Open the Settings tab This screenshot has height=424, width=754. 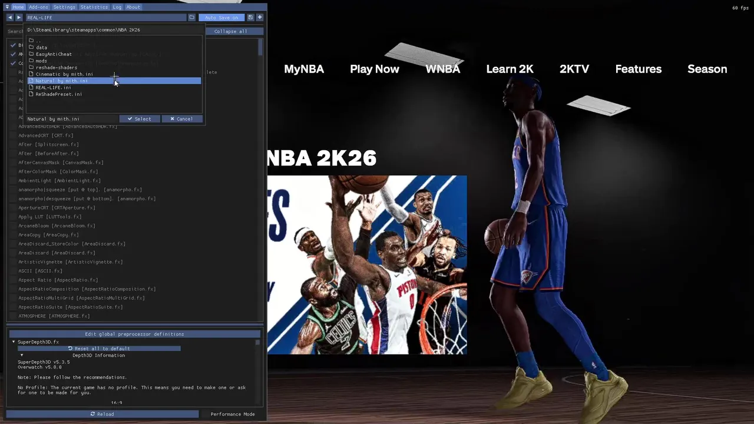click(x=64, y=7)
